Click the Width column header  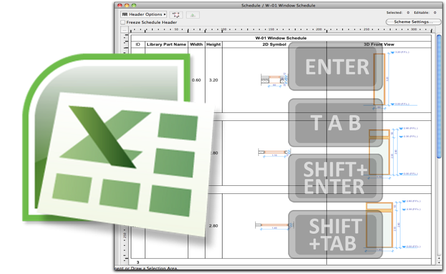pyautogui.click(x=196, y=45)
